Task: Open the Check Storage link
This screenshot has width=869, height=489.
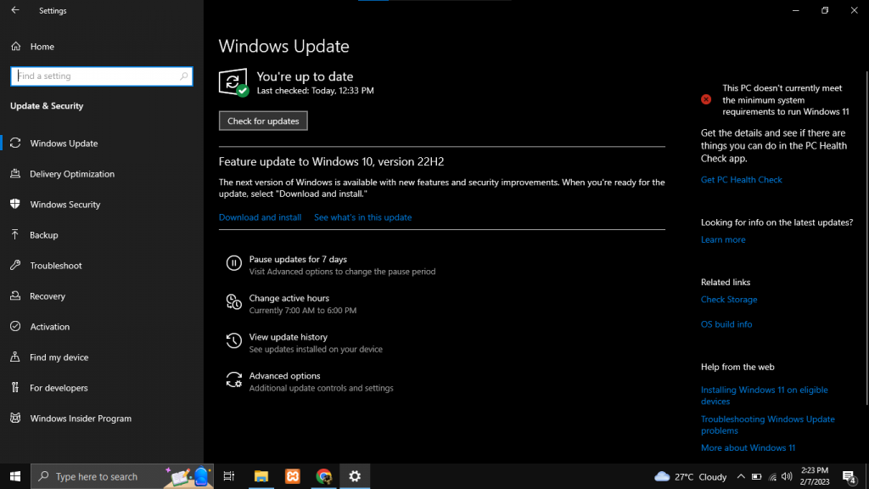Action: [729, 300]
